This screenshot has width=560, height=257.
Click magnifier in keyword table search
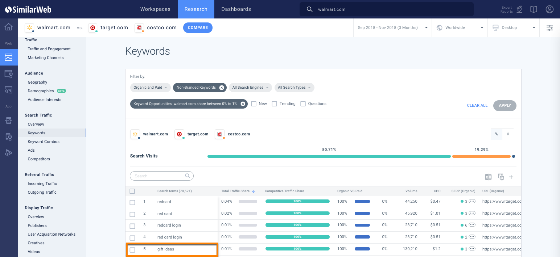(188, 176)
